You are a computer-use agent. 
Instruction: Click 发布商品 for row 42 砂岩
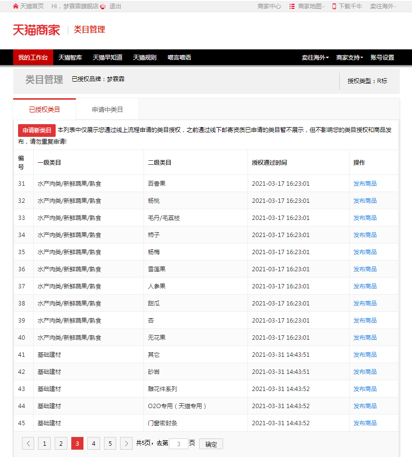(365, 371)
